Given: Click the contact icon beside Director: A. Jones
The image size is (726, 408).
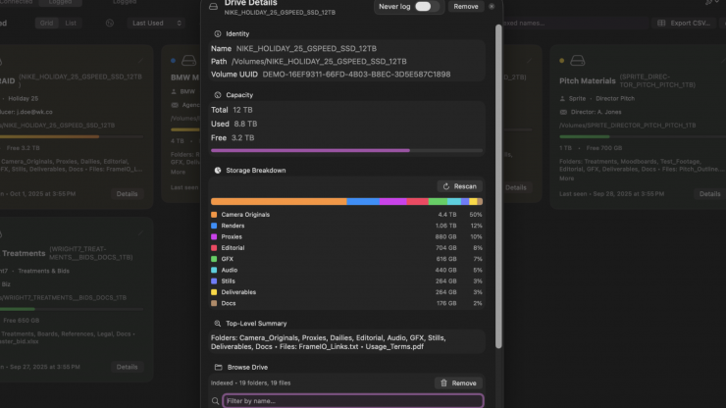Looking at the screenshot, I should pyautogui.click(x=563, y=112).
